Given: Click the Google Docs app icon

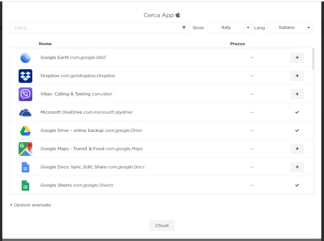Looking at the screenshot, I should [25, 167].
